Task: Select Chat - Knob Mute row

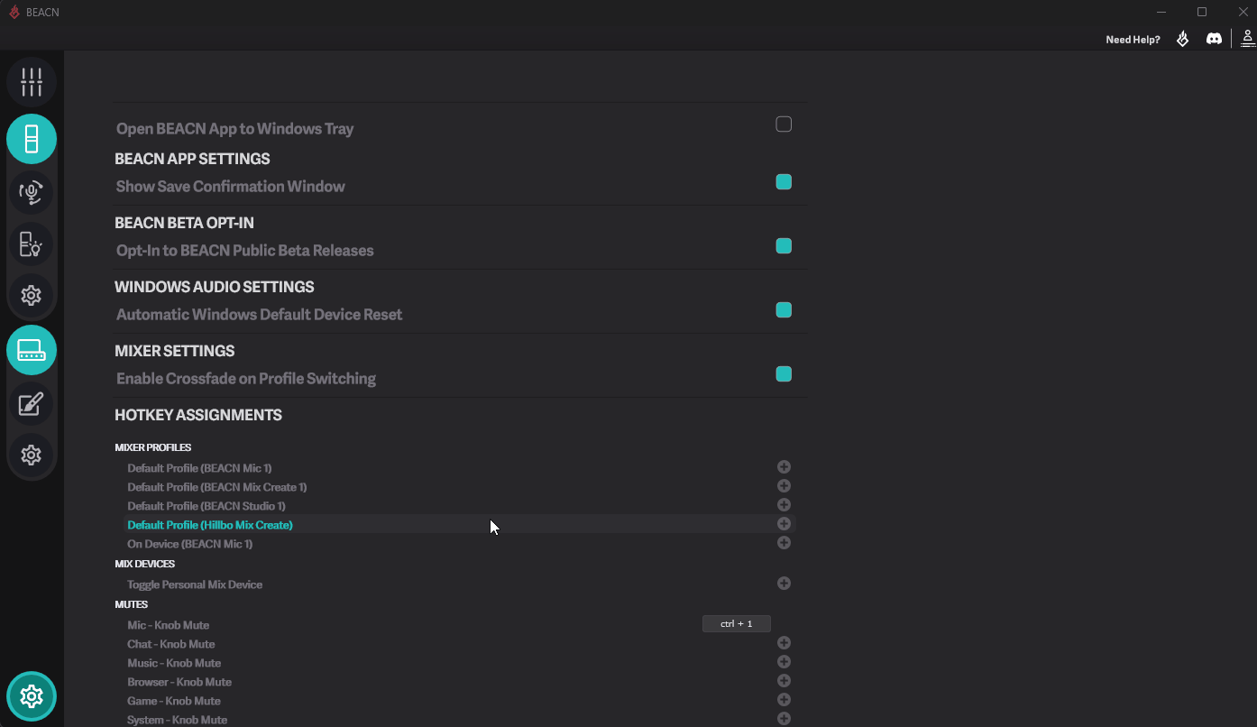Action: click(x=460, y=644)
